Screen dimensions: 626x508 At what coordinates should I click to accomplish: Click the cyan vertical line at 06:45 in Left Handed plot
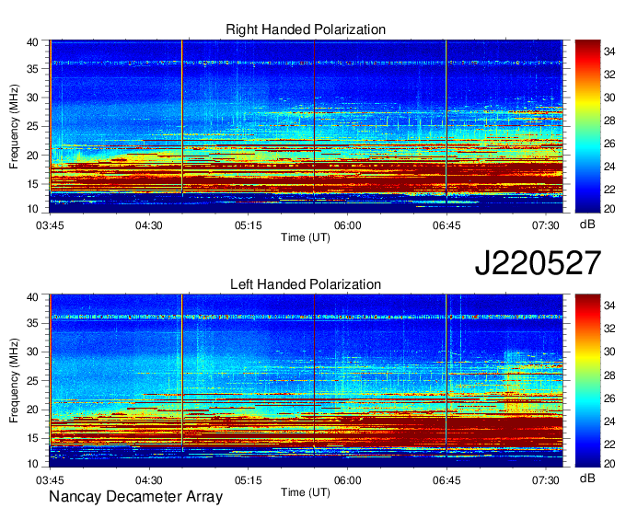point(446,375)
